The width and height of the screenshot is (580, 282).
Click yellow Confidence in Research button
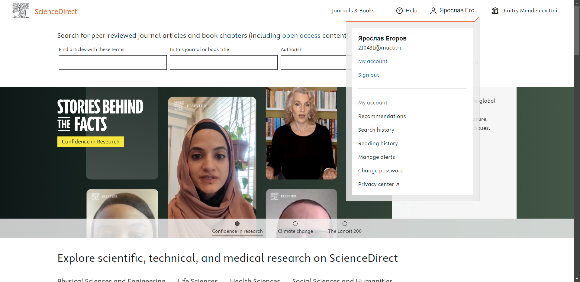(x=91, y=142)
